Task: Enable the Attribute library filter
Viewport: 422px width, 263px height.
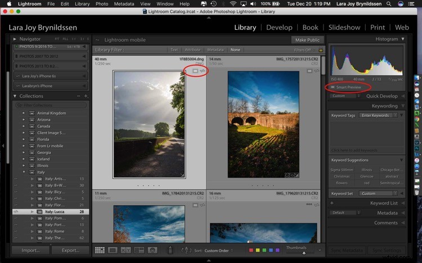Action: (192, 50)
